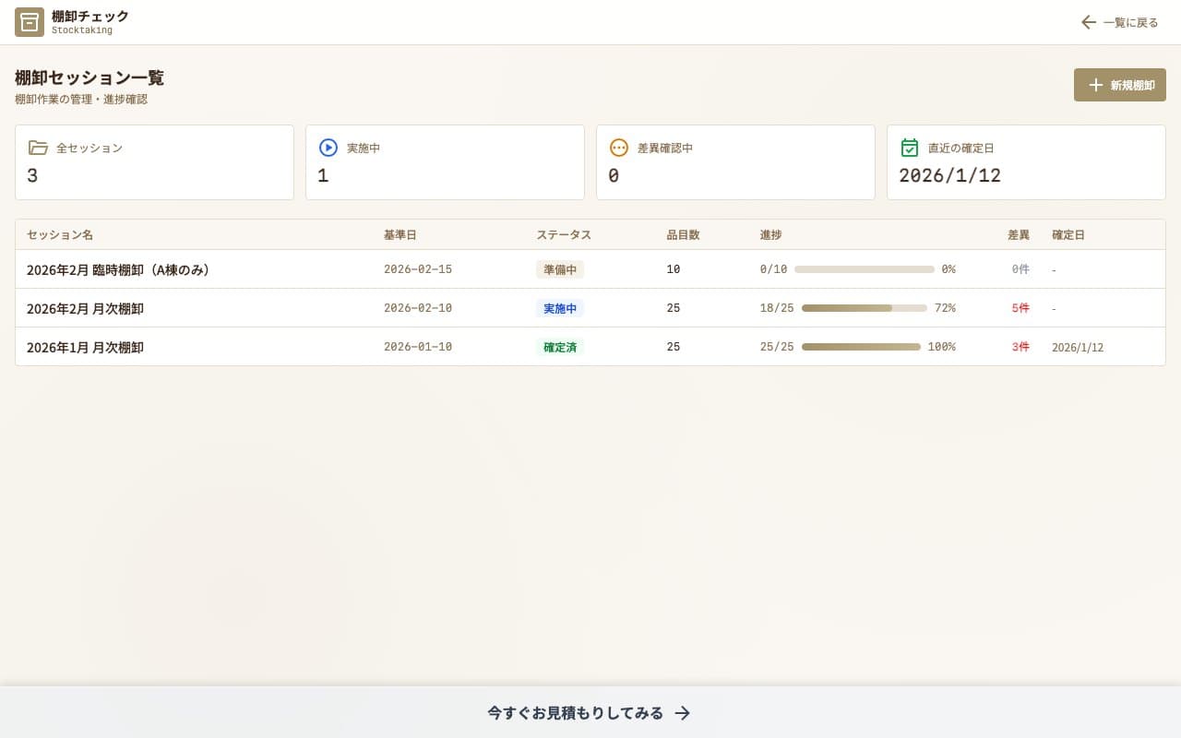Go back via the 一覧に戻る link
1181x738 pixels.
1120,22
